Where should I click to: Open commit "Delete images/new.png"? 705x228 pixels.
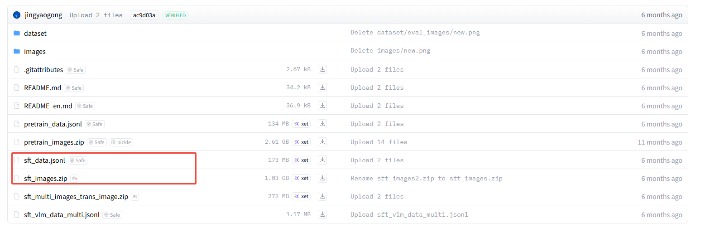tap(390, 51)
